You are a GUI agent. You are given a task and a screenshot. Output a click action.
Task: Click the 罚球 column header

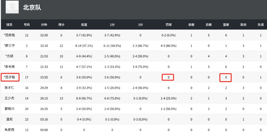(x=168, y=25)
